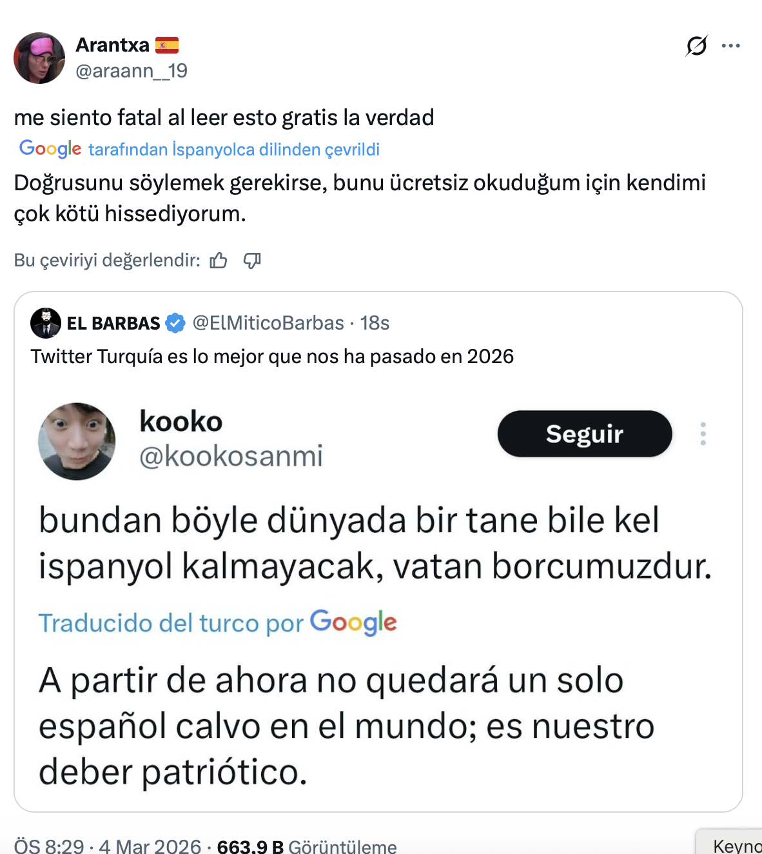The image size is (762, 854).
Task: Click the verified badge next to EL BARBAS
Action: 175,323
